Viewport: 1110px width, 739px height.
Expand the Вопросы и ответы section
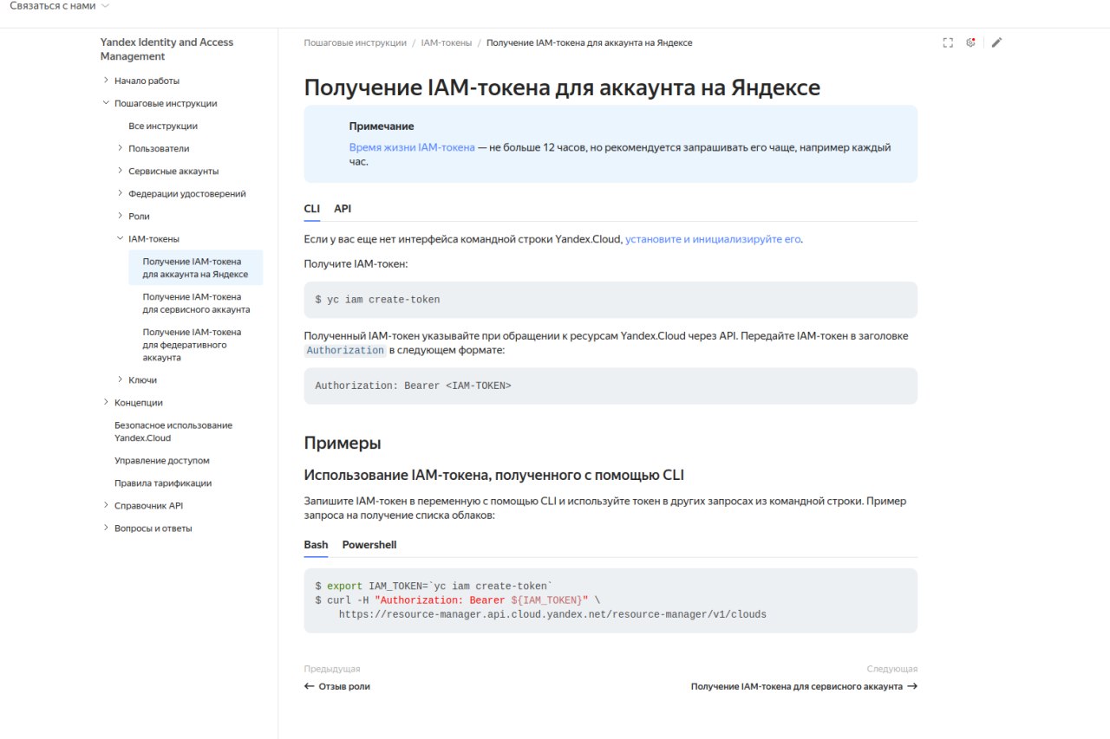(x=106, y=528)
